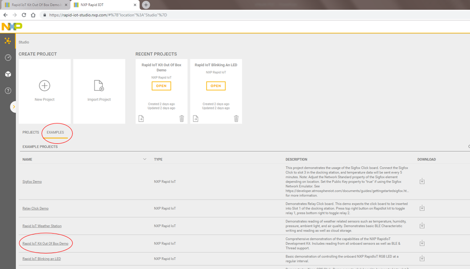Click the Description column header

[x=296, y=160]
